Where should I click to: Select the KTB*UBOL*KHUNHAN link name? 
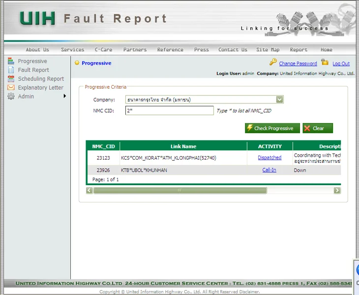(x=144, y=170)
